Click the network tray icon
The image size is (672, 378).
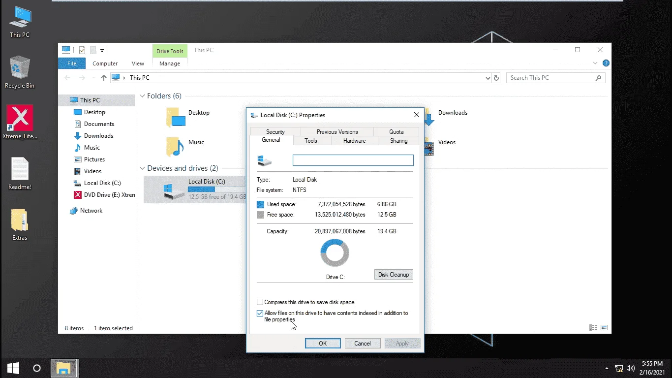pos(619,368)
